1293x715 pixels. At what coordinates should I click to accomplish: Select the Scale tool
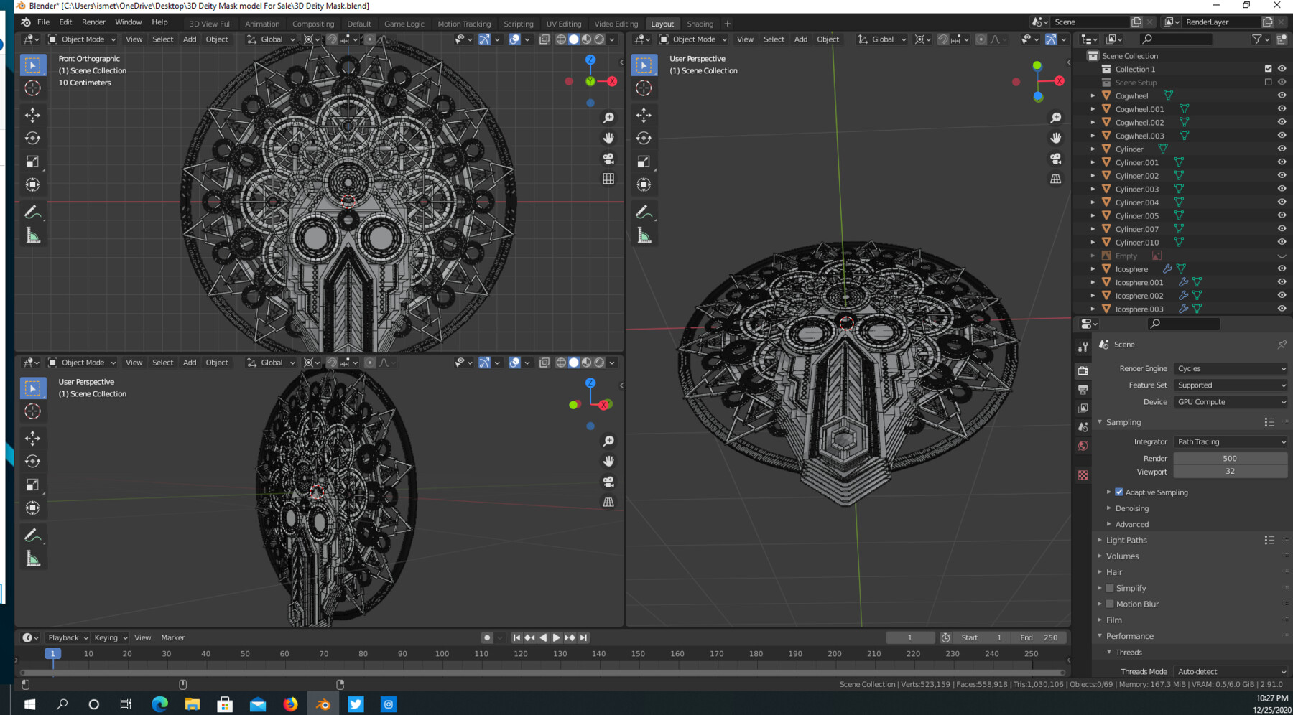pyautogui.click(x=32, y=161)
